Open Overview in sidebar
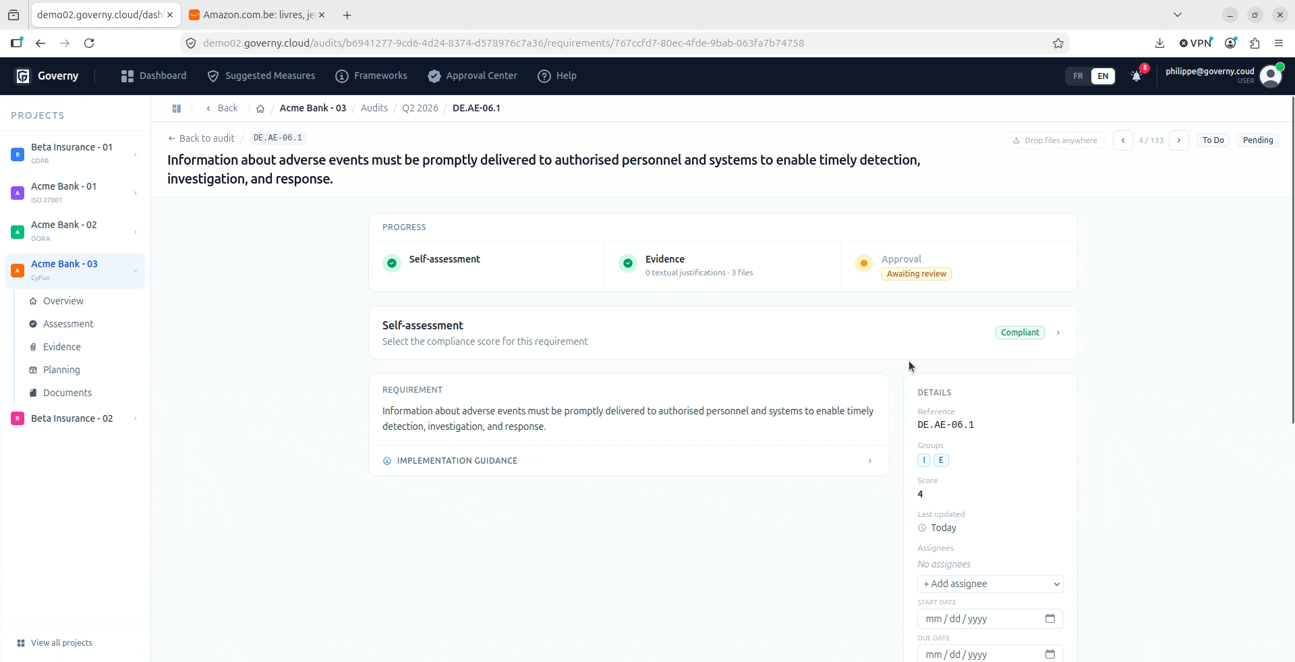The width and height of the screenshot is (1295, 662). 63,301
